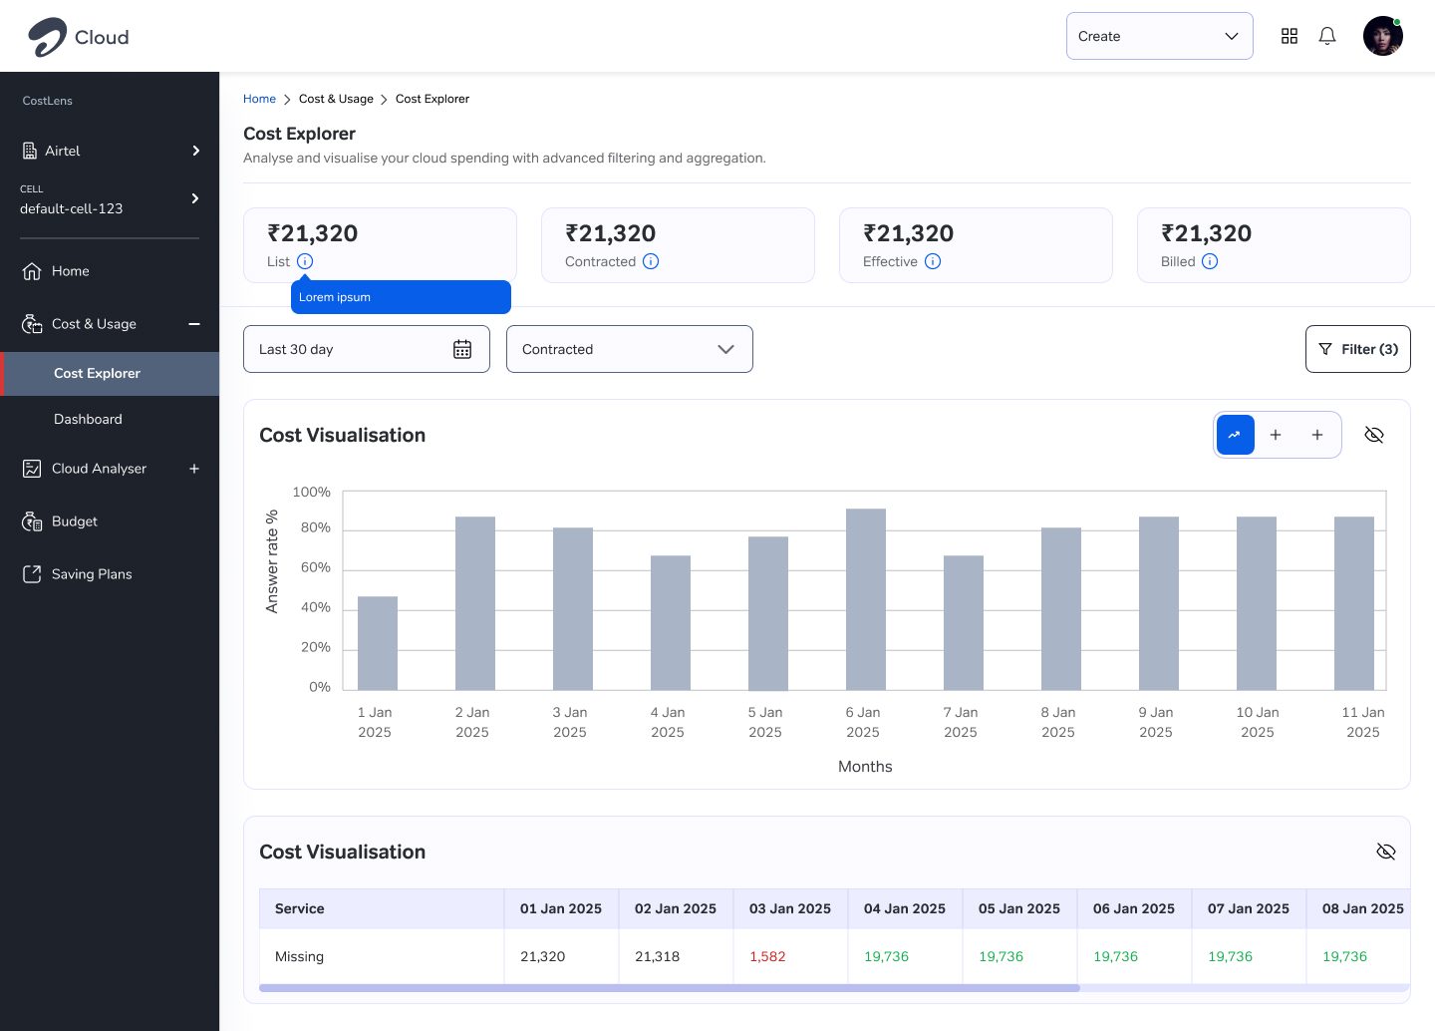Open the apps grid icon
This screenshot has width=1435, height=1031.
click(x=1290, y=36)
